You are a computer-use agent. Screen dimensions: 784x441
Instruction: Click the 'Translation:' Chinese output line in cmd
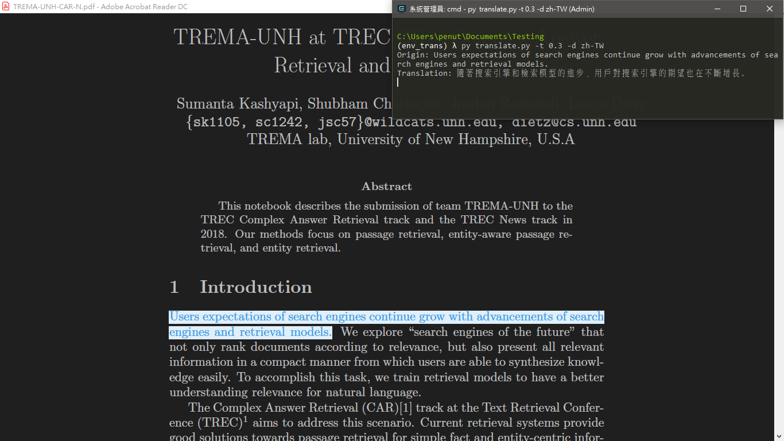(572, 73)
